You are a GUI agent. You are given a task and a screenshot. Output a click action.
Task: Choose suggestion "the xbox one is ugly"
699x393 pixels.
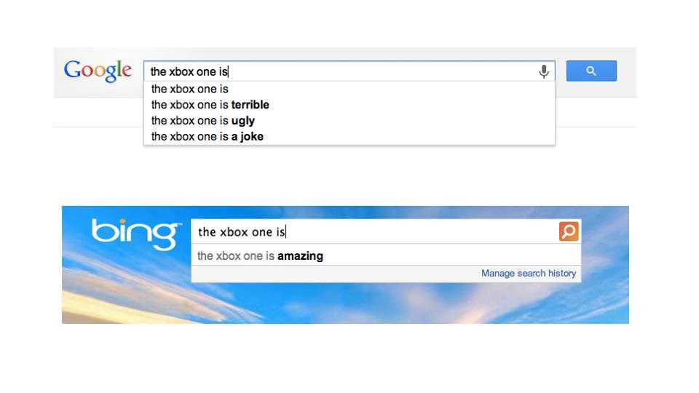[202, 121]
